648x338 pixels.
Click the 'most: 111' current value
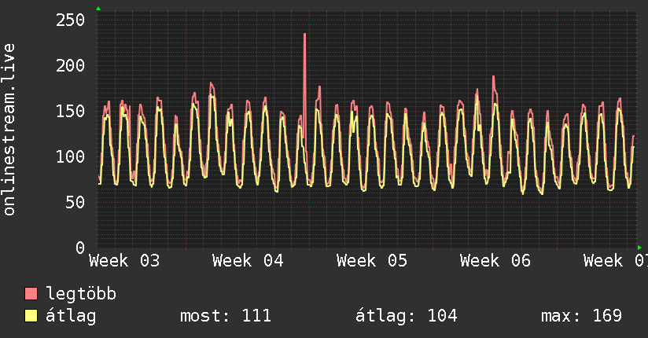226,316
